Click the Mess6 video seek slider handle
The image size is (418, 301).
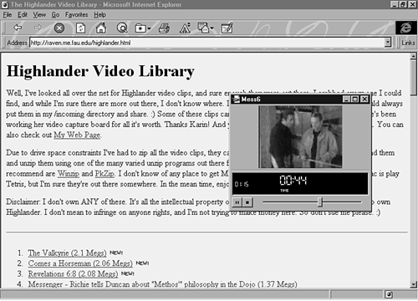coord(320,202)
